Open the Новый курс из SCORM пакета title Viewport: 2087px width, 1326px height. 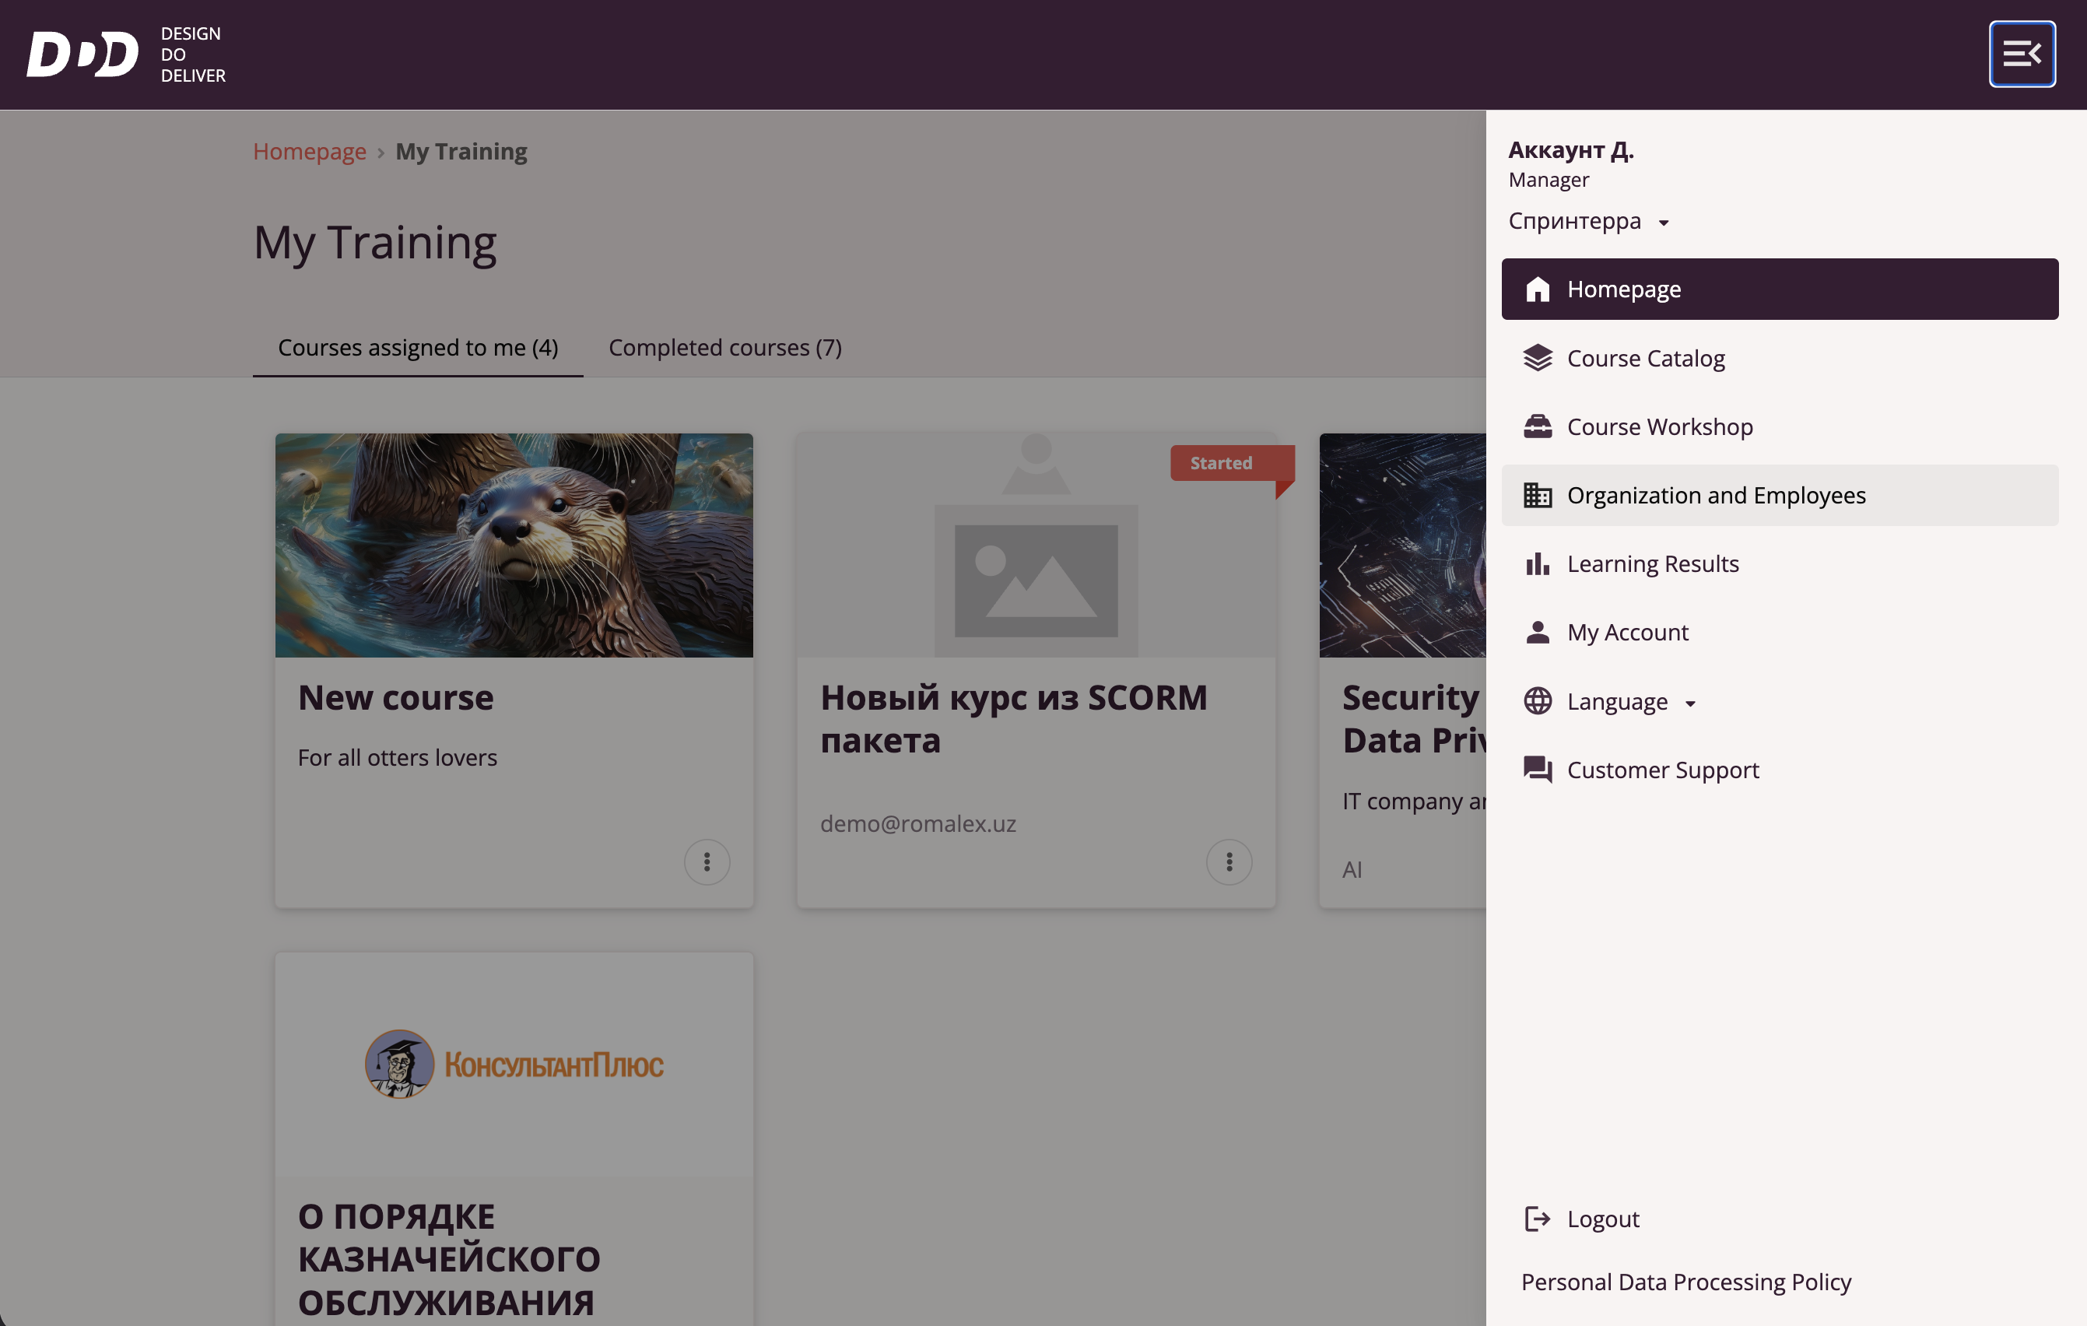[1013, 718]
